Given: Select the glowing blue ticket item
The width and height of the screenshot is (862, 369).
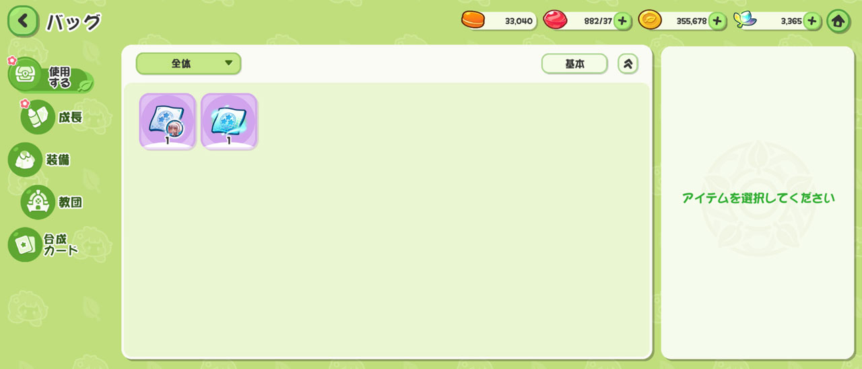Looking at the screenshot, I should tap(229, 121).
